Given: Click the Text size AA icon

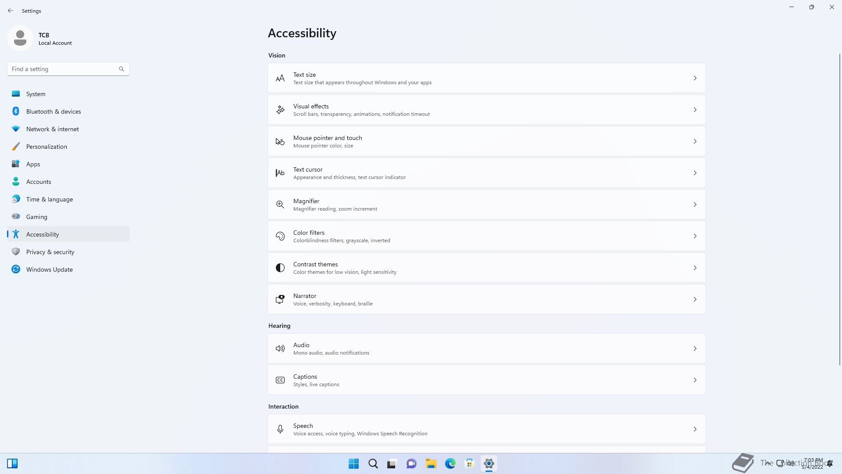Looking at the screenshot, I should 280,79.
